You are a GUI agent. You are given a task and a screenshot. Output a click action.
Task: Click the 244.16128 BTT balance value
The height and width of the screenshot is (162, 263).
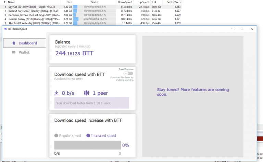pos(74,53)
